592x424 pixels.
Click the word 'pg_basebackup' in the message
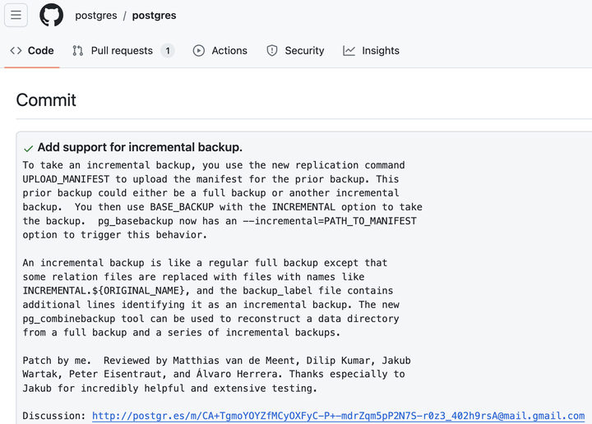point(136,221)
